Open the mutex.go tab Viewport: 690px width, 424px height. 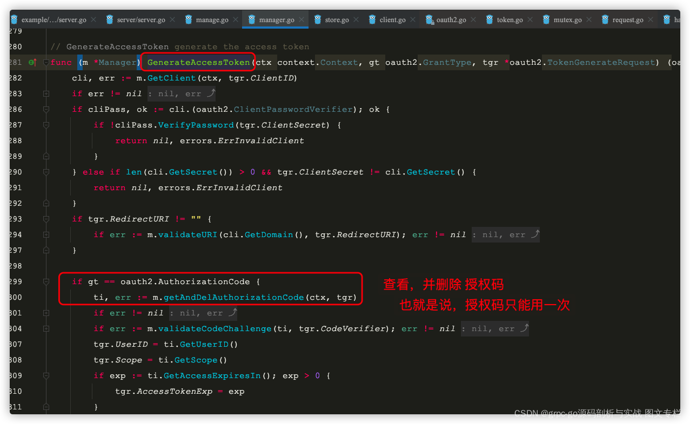(567, 20)
